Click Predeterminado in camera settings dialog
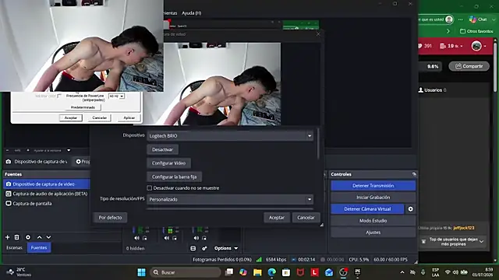The width and height of the screenshot is (499, 280). pyautogui.click(x=83, y=107)
